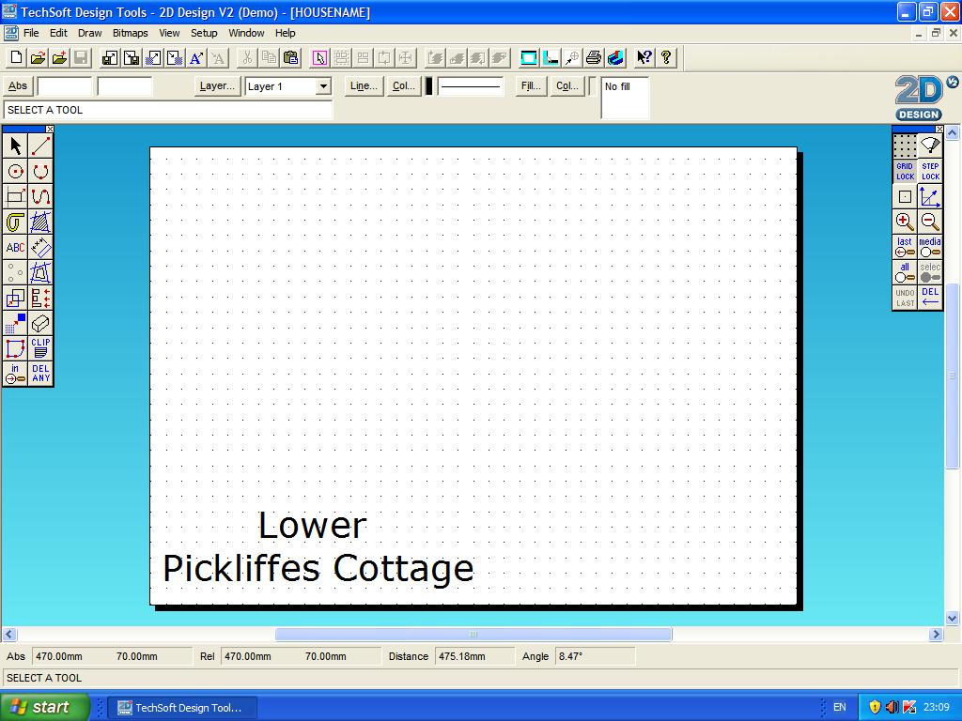The image size is (962, 721).
Task: Zoom in with the magnifier plus icon
Action: [x=905, y=222]
